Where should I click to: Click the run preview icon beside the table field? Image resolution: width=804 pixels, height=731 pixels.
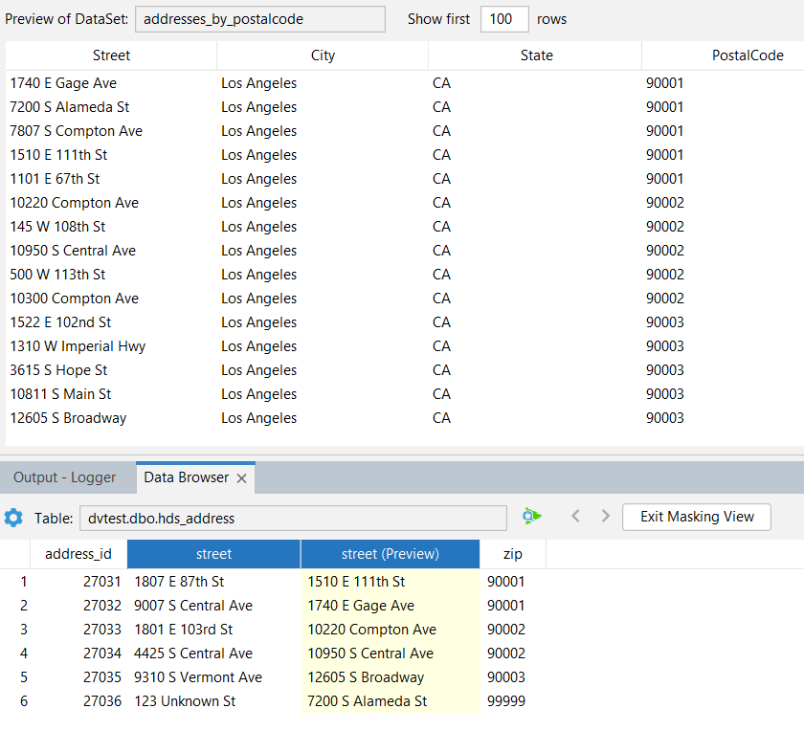tap(532, 516)
